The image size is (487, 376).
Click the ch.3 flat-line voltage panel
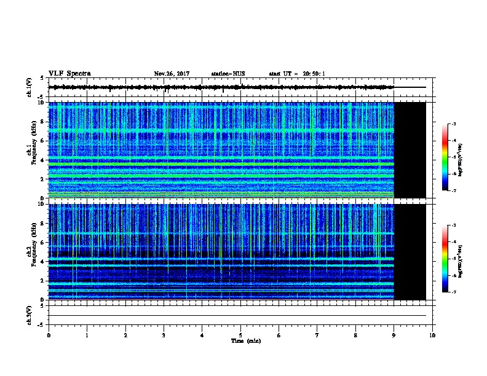pos(240,315)
